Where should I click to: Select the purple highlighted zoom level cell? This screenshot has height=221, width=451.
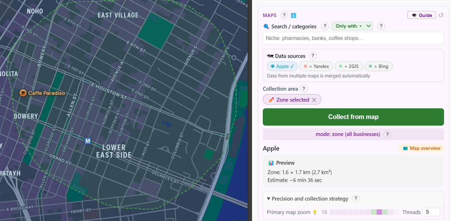379,212
